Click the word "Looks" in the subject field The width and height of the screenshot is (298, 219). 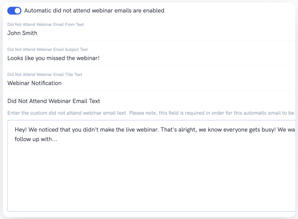[15, 58]
